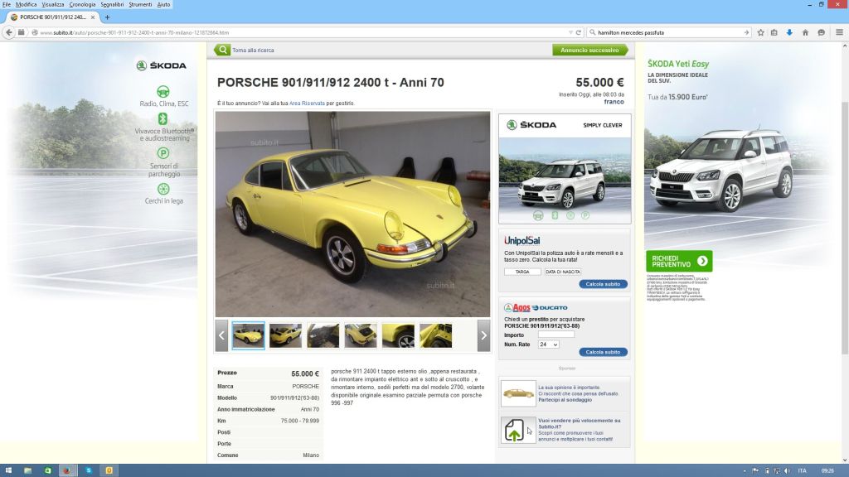
Task: Click the page vertical scrollbar thumb
Action: 845,227
